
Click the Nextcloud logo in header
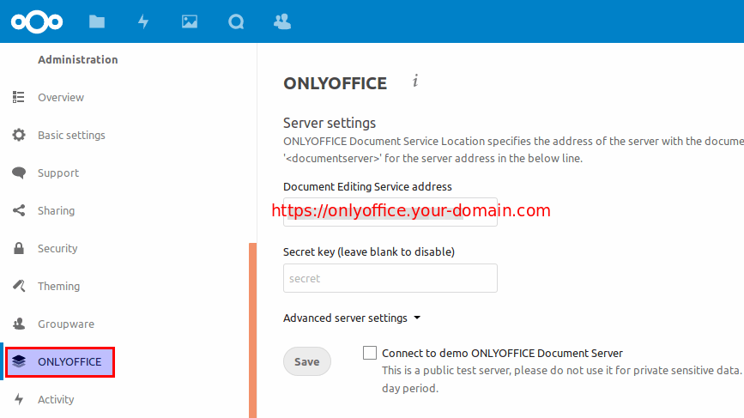tap(37, 21)
